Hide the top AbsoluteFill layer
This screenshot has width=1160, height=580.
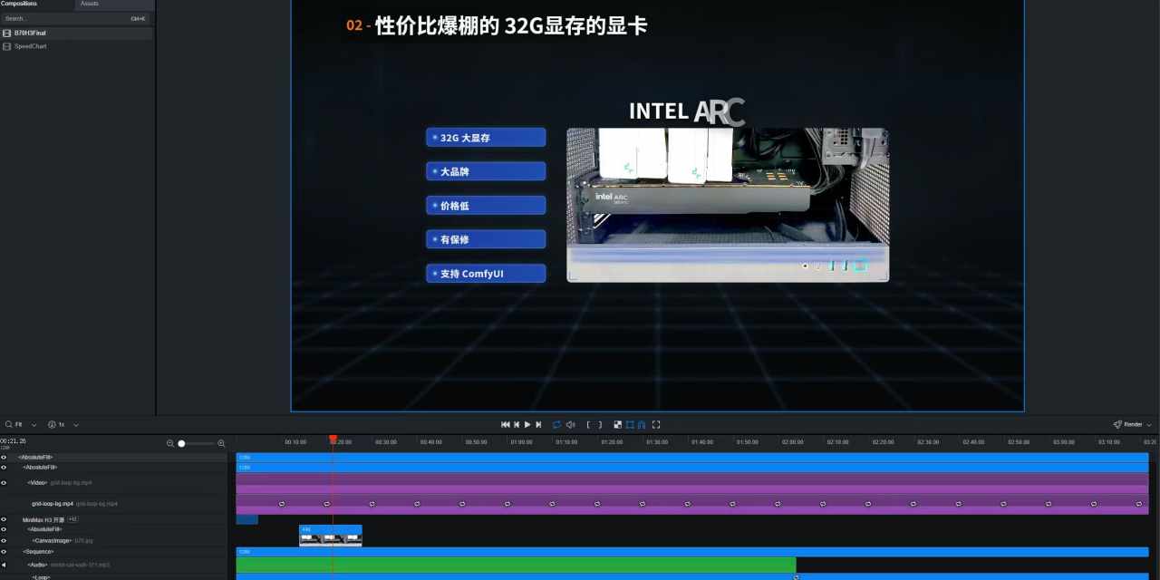(4, 457)
